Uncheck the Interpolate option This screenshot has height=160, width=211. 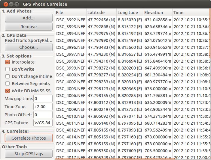tap(8, 62)
